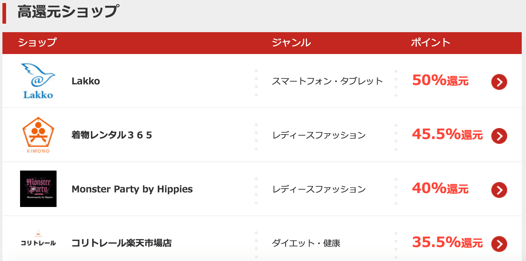Screen dimensions: 526x261
Task: Click red arrow button for Lakko row
Action: (x=499, y=82)
